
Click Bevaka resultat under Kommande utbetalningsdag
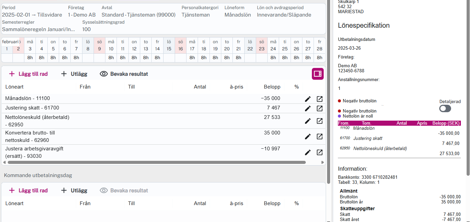(124, 191)
